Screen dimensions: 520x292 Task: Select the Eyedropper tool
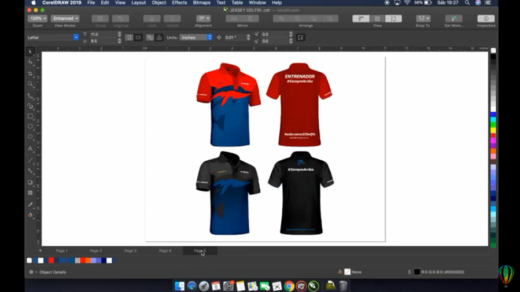tap(31, 204)
